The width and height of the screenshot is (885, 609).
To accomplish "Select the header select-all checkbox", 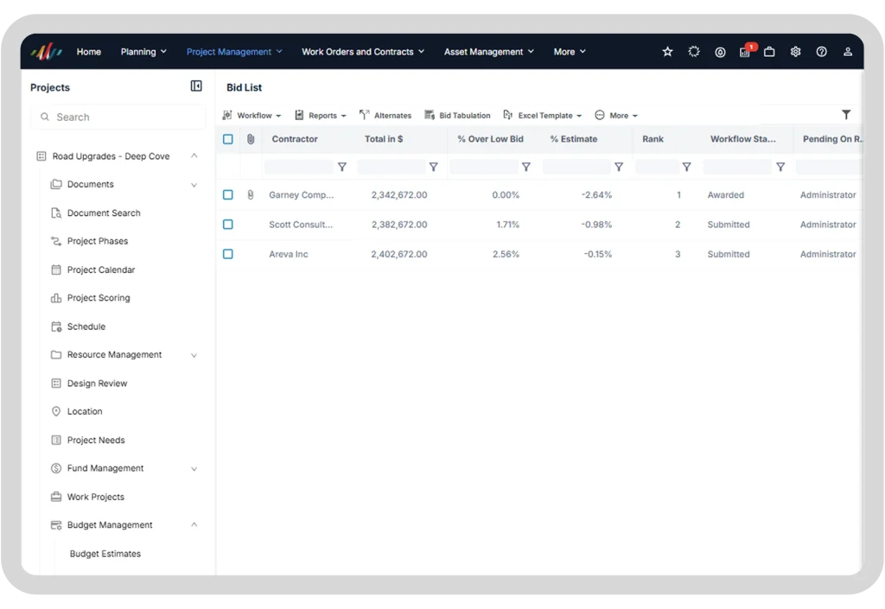I will [228, 139].
